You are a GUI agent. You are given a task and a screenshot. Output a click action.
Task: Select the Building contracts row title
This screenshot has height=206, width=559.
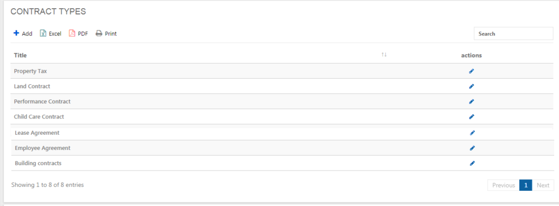[38, 164]
